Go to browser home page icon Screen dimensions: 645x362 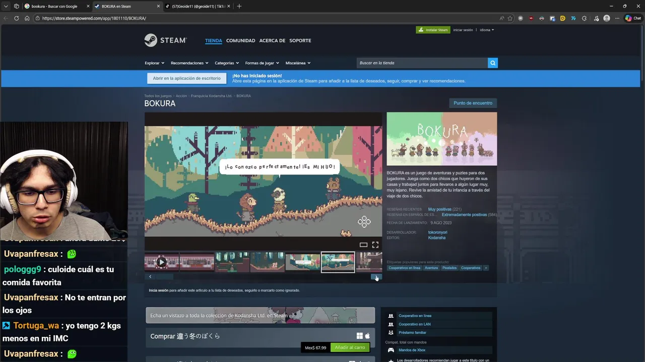click(x=27, y=18)
